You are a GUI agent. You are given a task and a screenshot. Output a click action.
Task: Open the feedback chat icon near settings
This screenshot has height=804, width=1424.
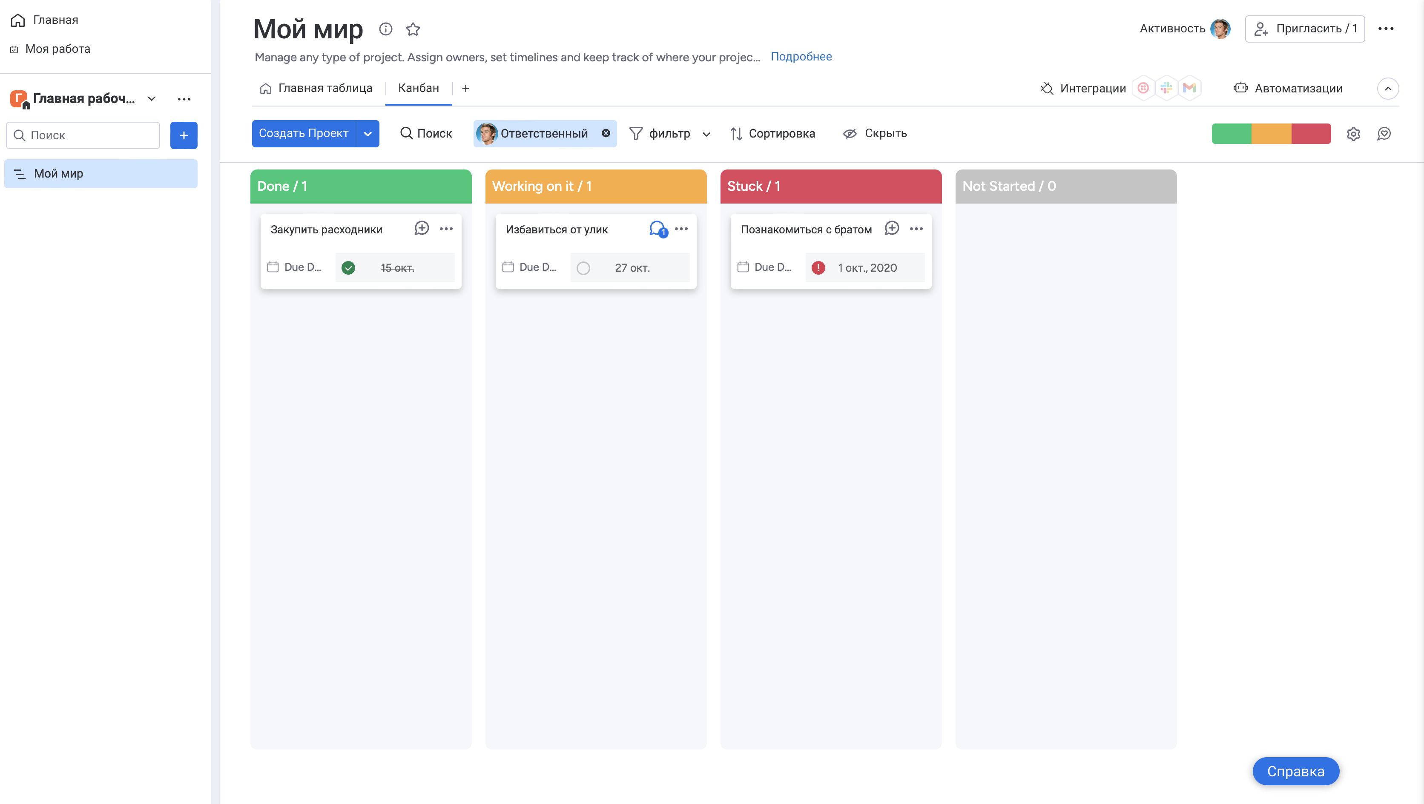(1384, 134)
